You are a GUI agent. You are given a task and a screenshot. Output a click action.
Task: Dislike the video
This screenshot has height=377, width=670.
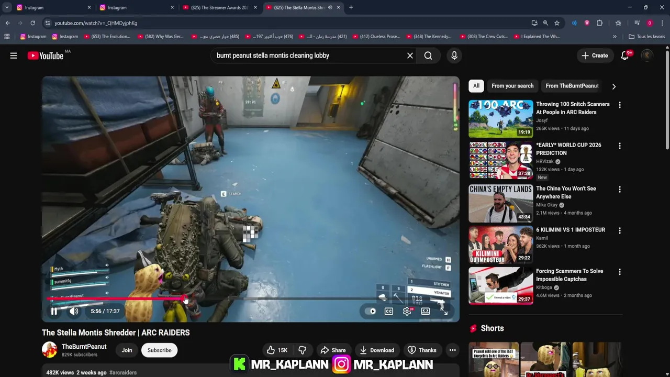pyautogui.click(x=302, y=350)
